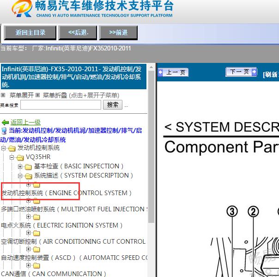Click callout number 3 in diagram
Screen dimensions: 279x277
[x=232, y=212]
